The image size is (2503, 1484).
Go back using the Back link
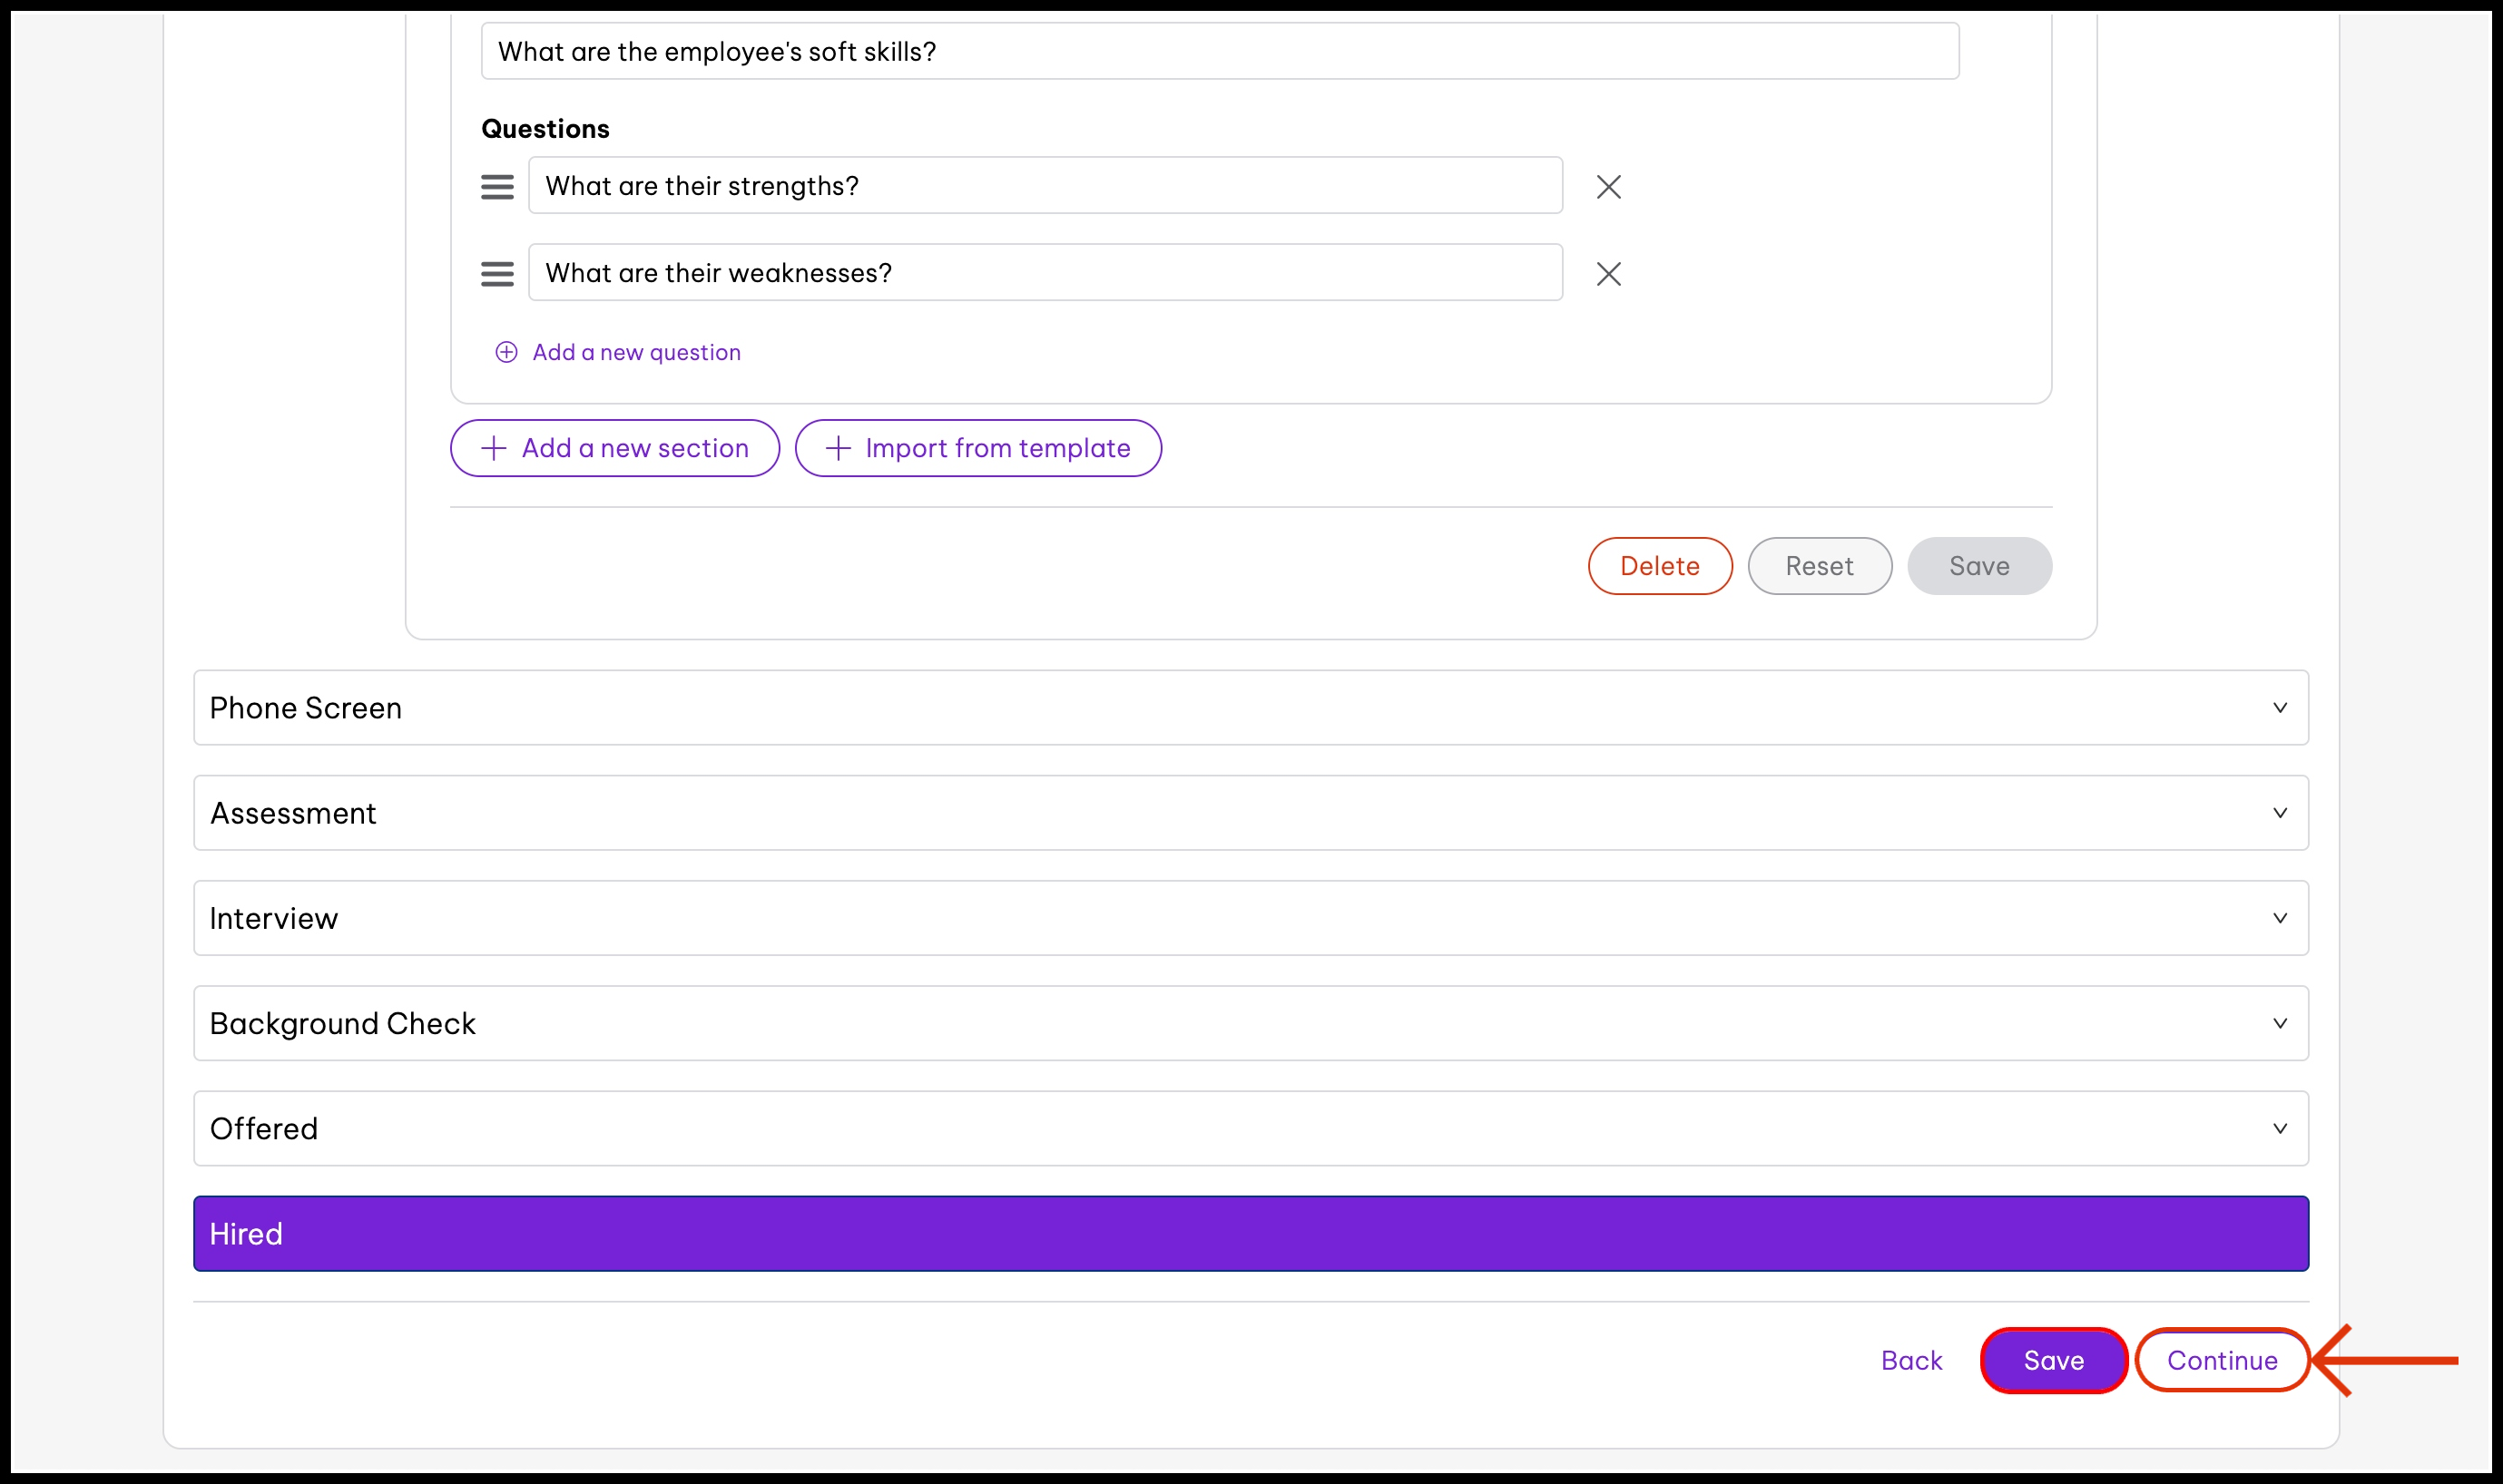1910,1360
